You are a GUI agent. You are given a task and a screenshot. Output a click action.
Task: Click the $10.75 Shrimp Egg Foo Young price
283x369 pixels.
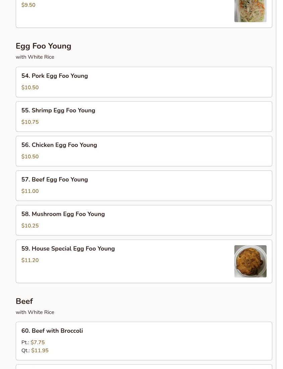tap(30, 122)
